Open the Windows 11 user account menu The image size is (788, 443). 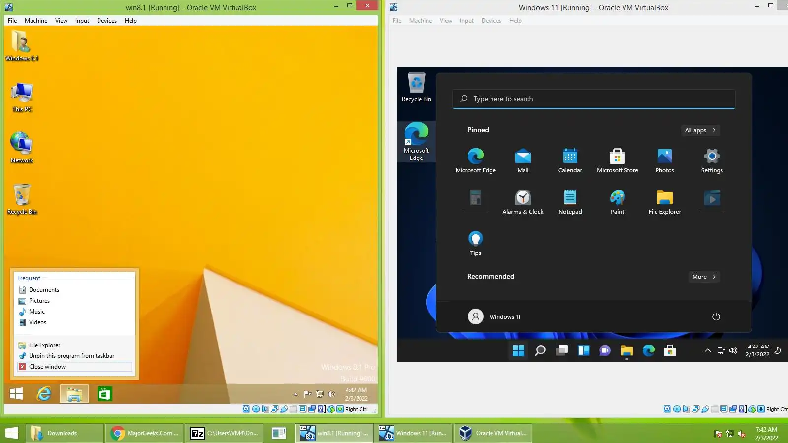pyautogui.click(x=494, y=316)
